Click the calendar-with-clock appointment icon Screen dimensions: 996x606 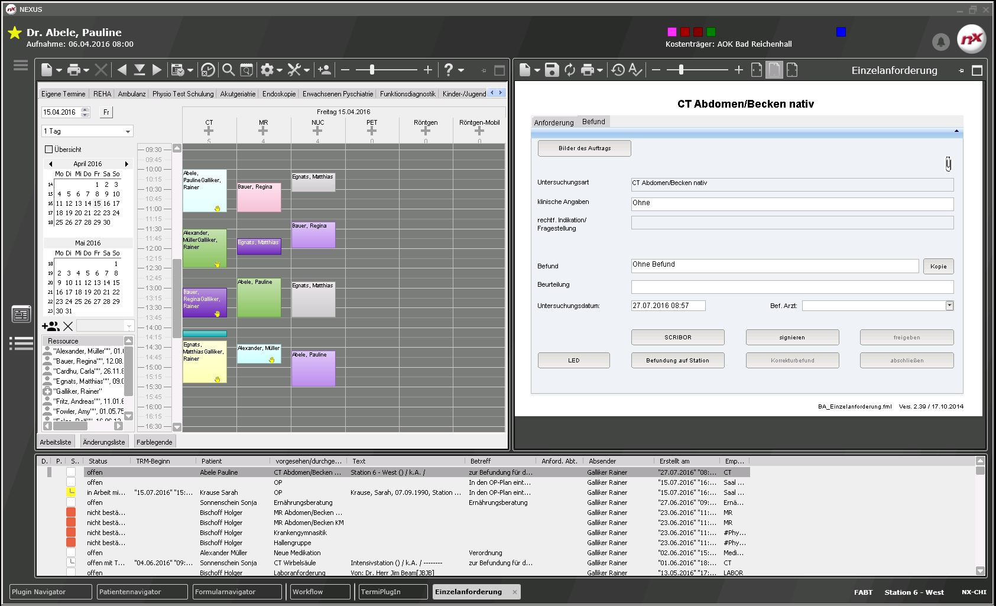(x=177, y=70)
